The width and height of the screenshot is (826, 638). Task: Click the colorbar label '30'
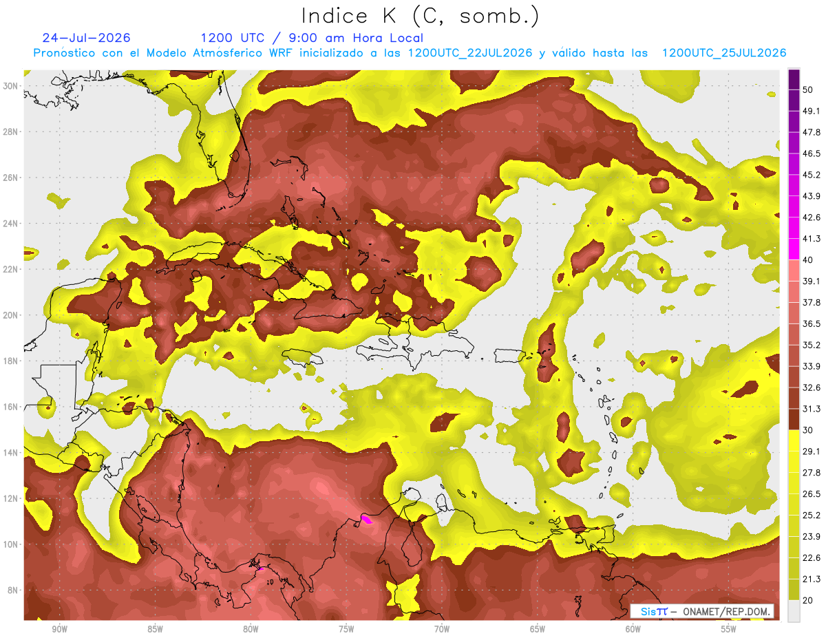(809, 430)
